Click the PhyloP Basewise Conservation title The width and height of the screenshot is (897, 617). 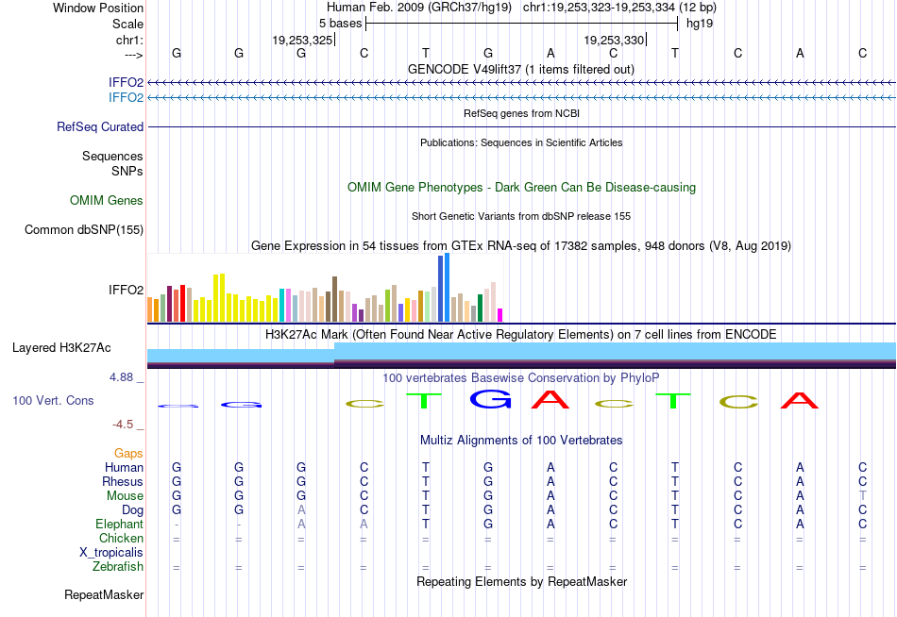tap(520, 378)
